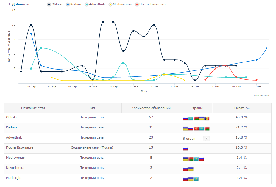
Task: Open the Kadam network link in the table
Action: (11, 127)
